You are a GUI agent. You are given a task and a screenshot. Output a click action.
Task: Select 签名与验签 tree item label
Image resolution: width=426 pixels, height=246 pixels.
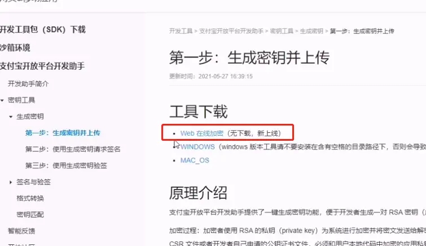33,182
